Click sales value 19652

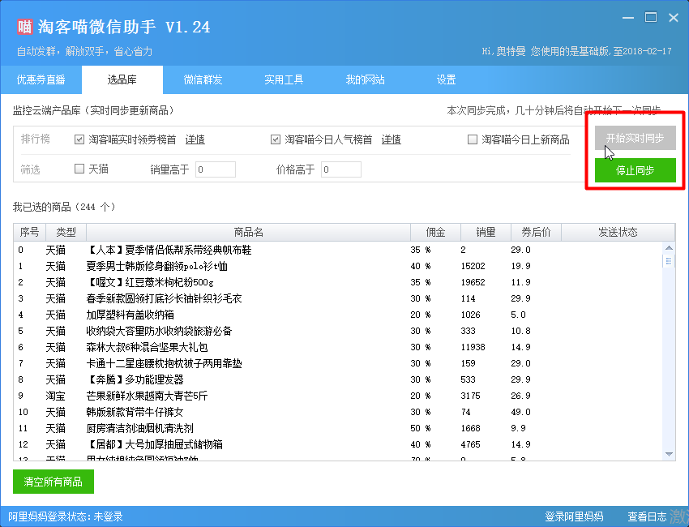click(473, 282)
